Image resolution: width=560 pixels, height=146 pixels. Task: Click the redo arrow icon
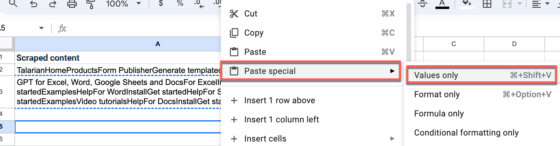(53, 4)
